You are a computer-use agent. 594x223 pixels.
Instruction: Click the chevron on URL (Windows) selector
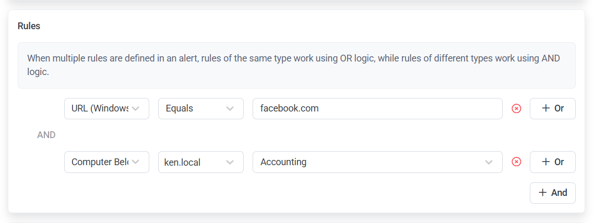[136, 109]
